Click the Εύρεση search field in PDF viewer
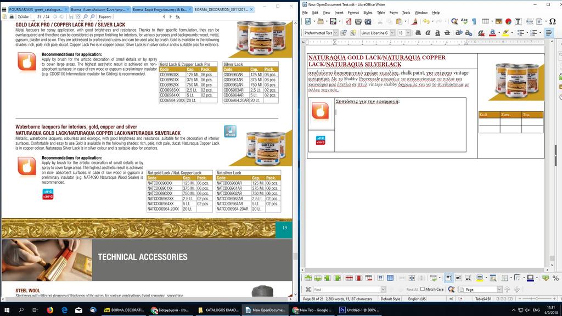The image size is (562, 316). pyautogui.click(x=137, y=17)
